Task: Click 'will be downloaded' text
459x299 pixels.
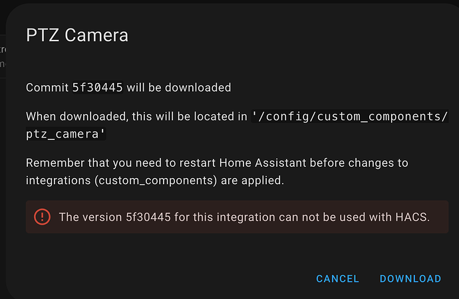Action: tap(179, 88)
